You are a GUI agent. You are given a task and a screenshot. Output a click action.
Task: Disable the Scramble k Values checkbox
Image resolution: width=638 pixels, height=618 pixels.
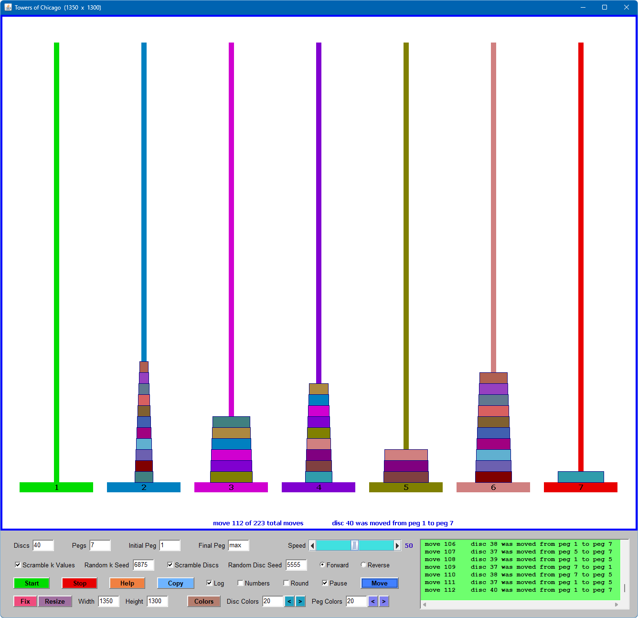(18, 565)
